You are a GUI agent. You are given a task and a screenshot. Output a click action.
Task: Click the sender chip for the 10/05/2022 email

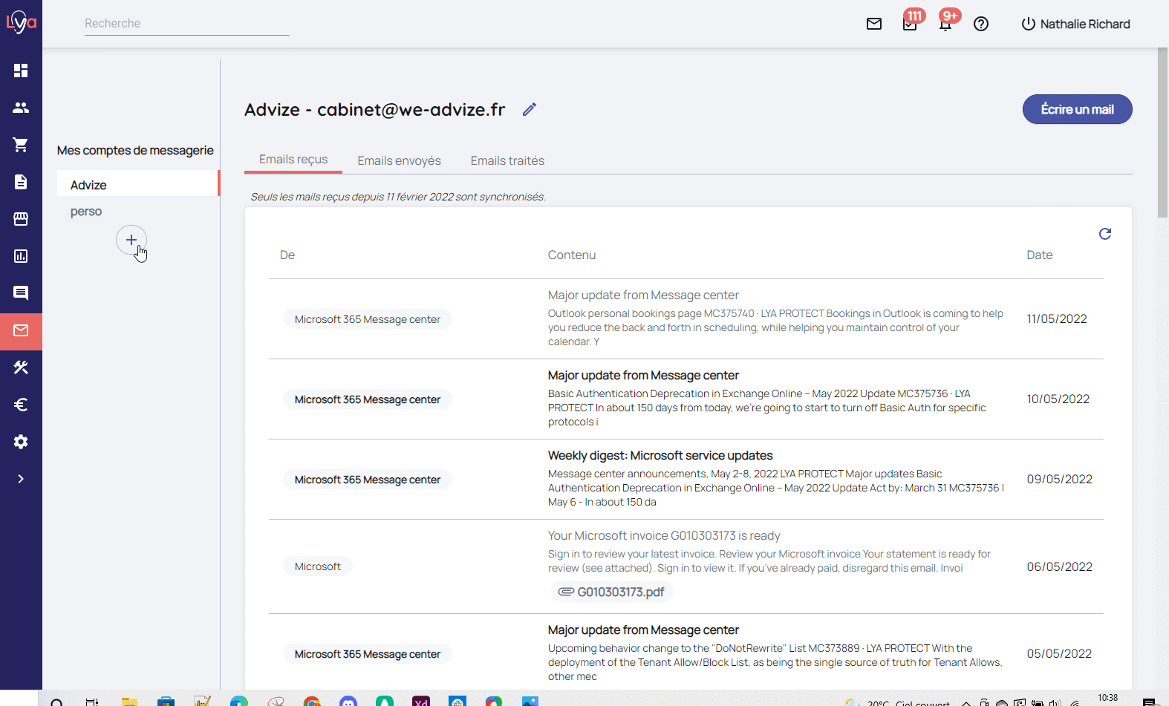[368, 399]
